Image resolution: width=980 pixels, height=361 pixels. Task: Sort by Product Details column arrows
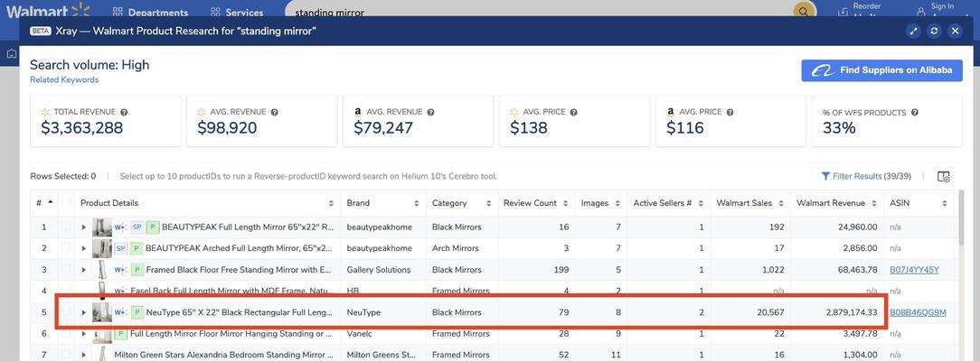click(x=331, y=203)
